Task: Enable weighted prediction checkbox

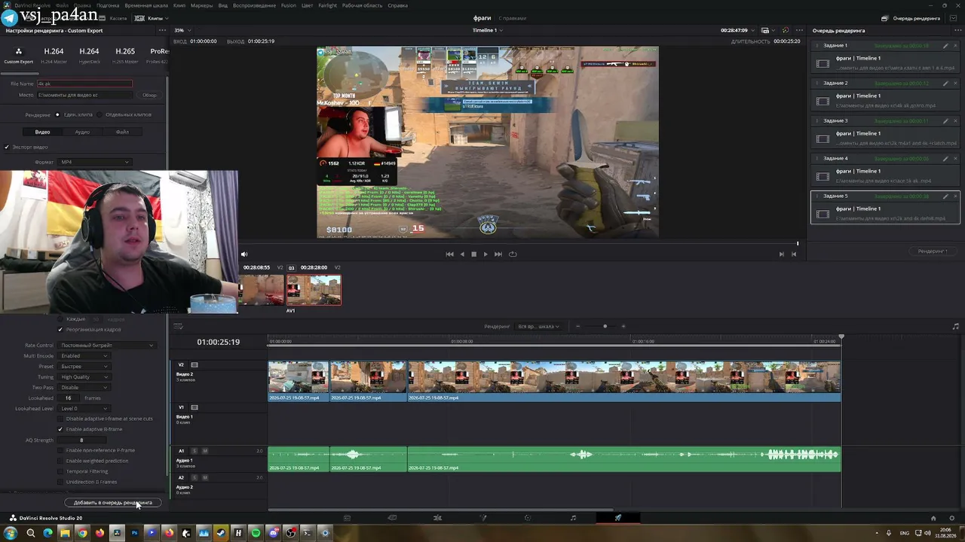Action: coord(60,461)
